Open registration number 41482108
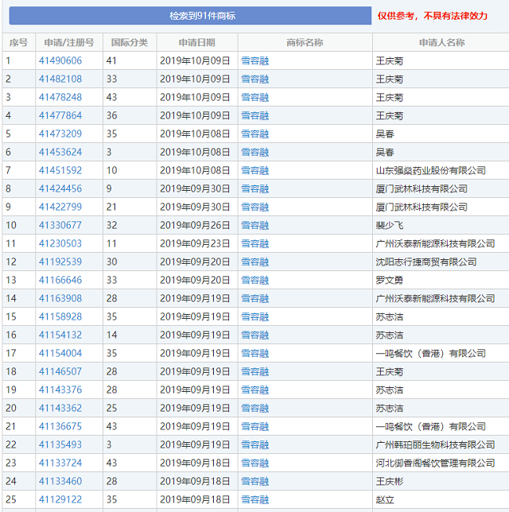This screenshot has width=509, height=512. [x=60, y=79]
